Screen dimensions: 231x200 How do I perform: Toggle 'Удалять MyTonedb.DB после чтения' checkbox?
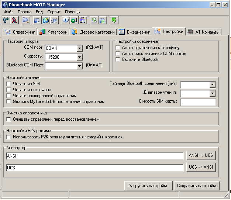tap(9, 101)
